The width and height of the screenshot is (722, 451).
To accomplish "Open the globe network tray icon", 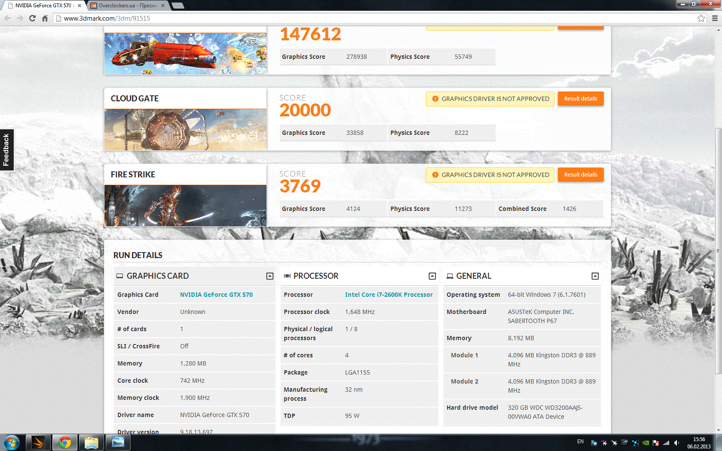I will coord(594,443).
